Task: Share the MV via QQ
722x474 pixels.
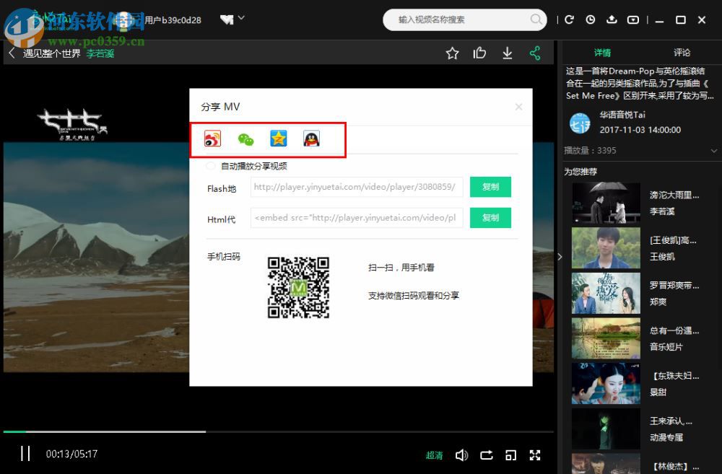Action: tap(311, 139)
